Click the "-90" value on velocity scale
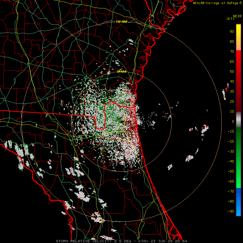The image size is (243, 243). (231, 211)
